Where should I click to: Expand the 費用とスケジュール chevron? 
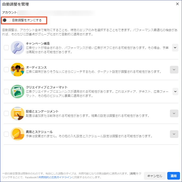pyautogui.click(x=174, y=134)
